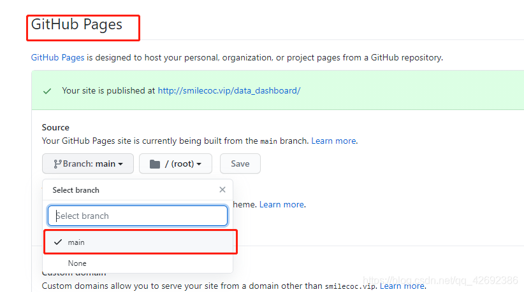Screen dimensions: 524x292
Task: Open the / (root) folder dropdown
Action: (175, 163)
